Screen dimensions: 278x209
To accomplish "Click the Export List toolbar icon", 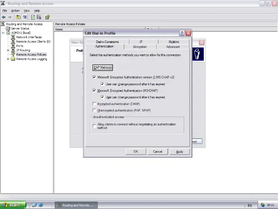I will tap(39, 17).
